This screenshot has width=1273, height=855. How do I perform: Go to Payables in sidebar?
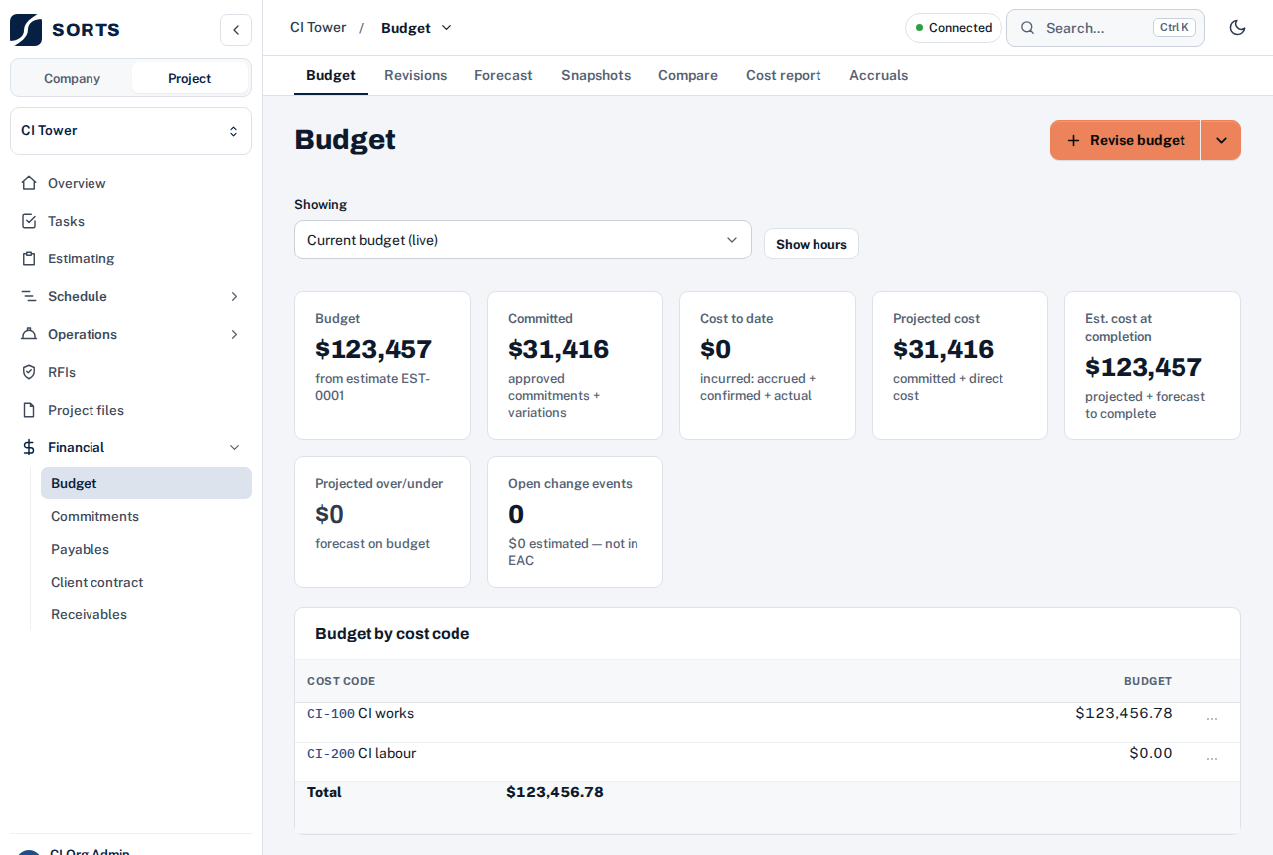tap(145, 549)
